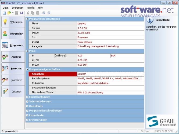The image size is (179, 134).
Task: Click the [Währung] label cell
Action: tap(66, 56)
